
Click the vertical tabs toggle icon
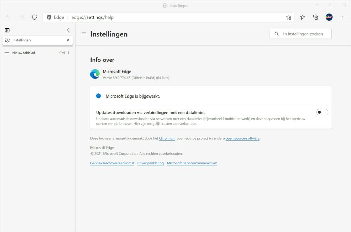point(7,30)
